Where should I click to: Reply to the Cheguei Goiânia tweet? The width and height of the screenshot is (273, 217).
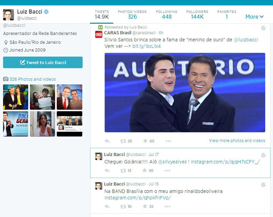pos(107,170)
